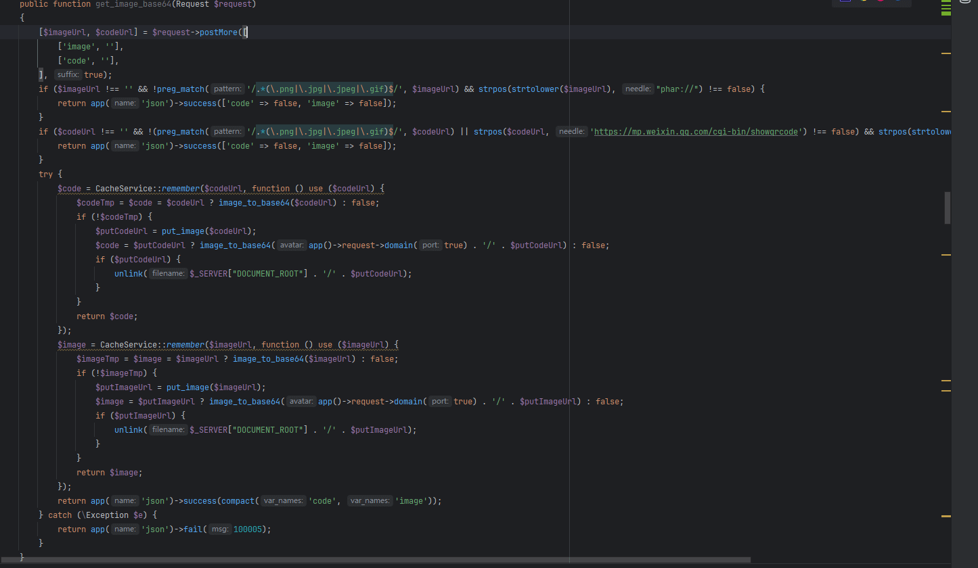
Task: Click the if (!$codeTmp) condition
Action: (114, 217)
